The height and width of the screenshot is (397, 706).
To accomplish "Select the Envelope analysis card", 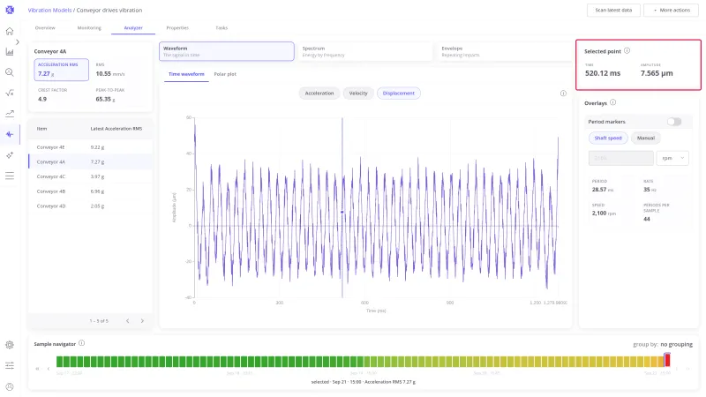I will [504, 51].
